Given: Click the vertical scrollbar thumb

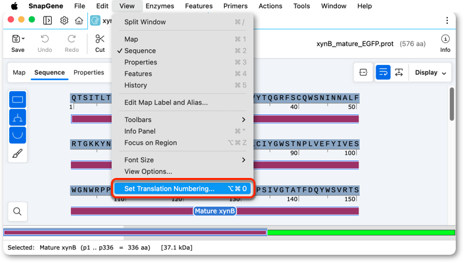Looking at the screenshot, I should click(x=452, y=104).
